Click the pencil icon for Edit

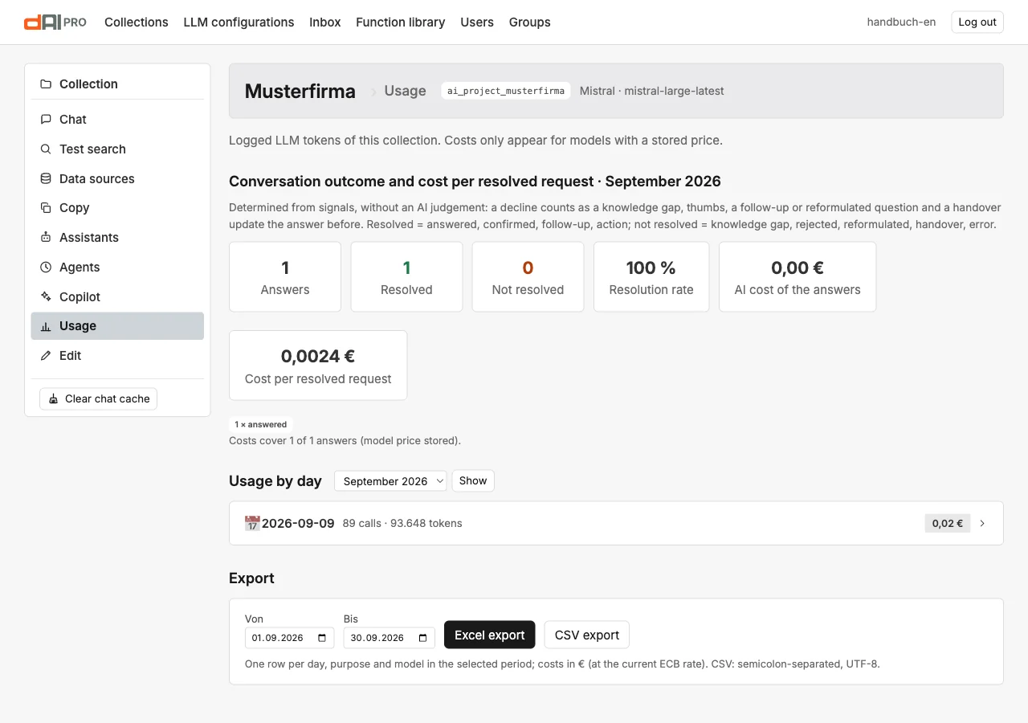click(46, 356)
